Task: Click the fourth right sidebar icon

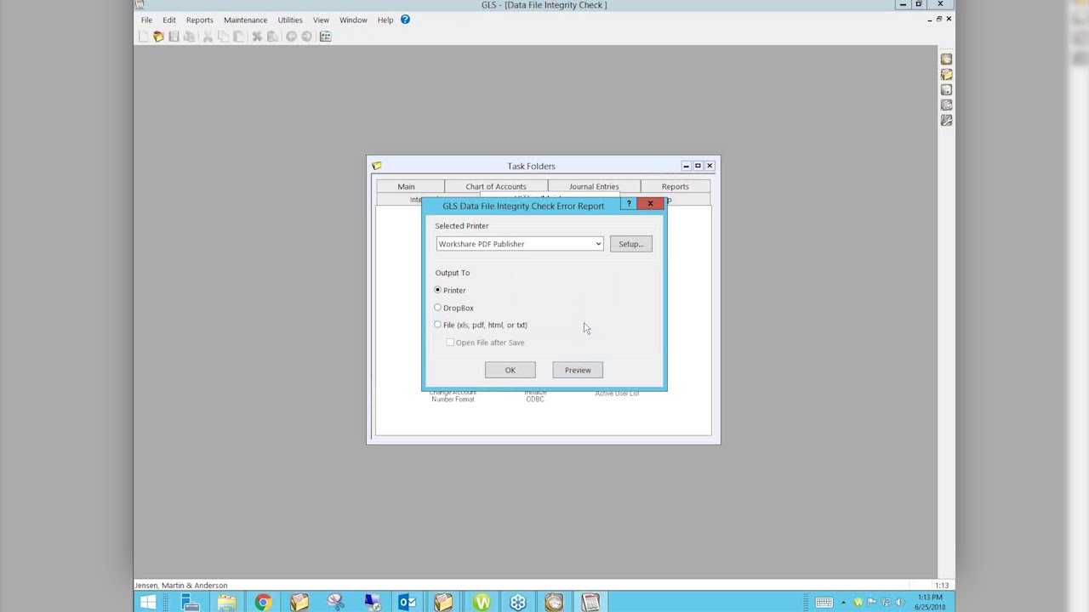Action: pyautogui.click(x=946, y=105)
